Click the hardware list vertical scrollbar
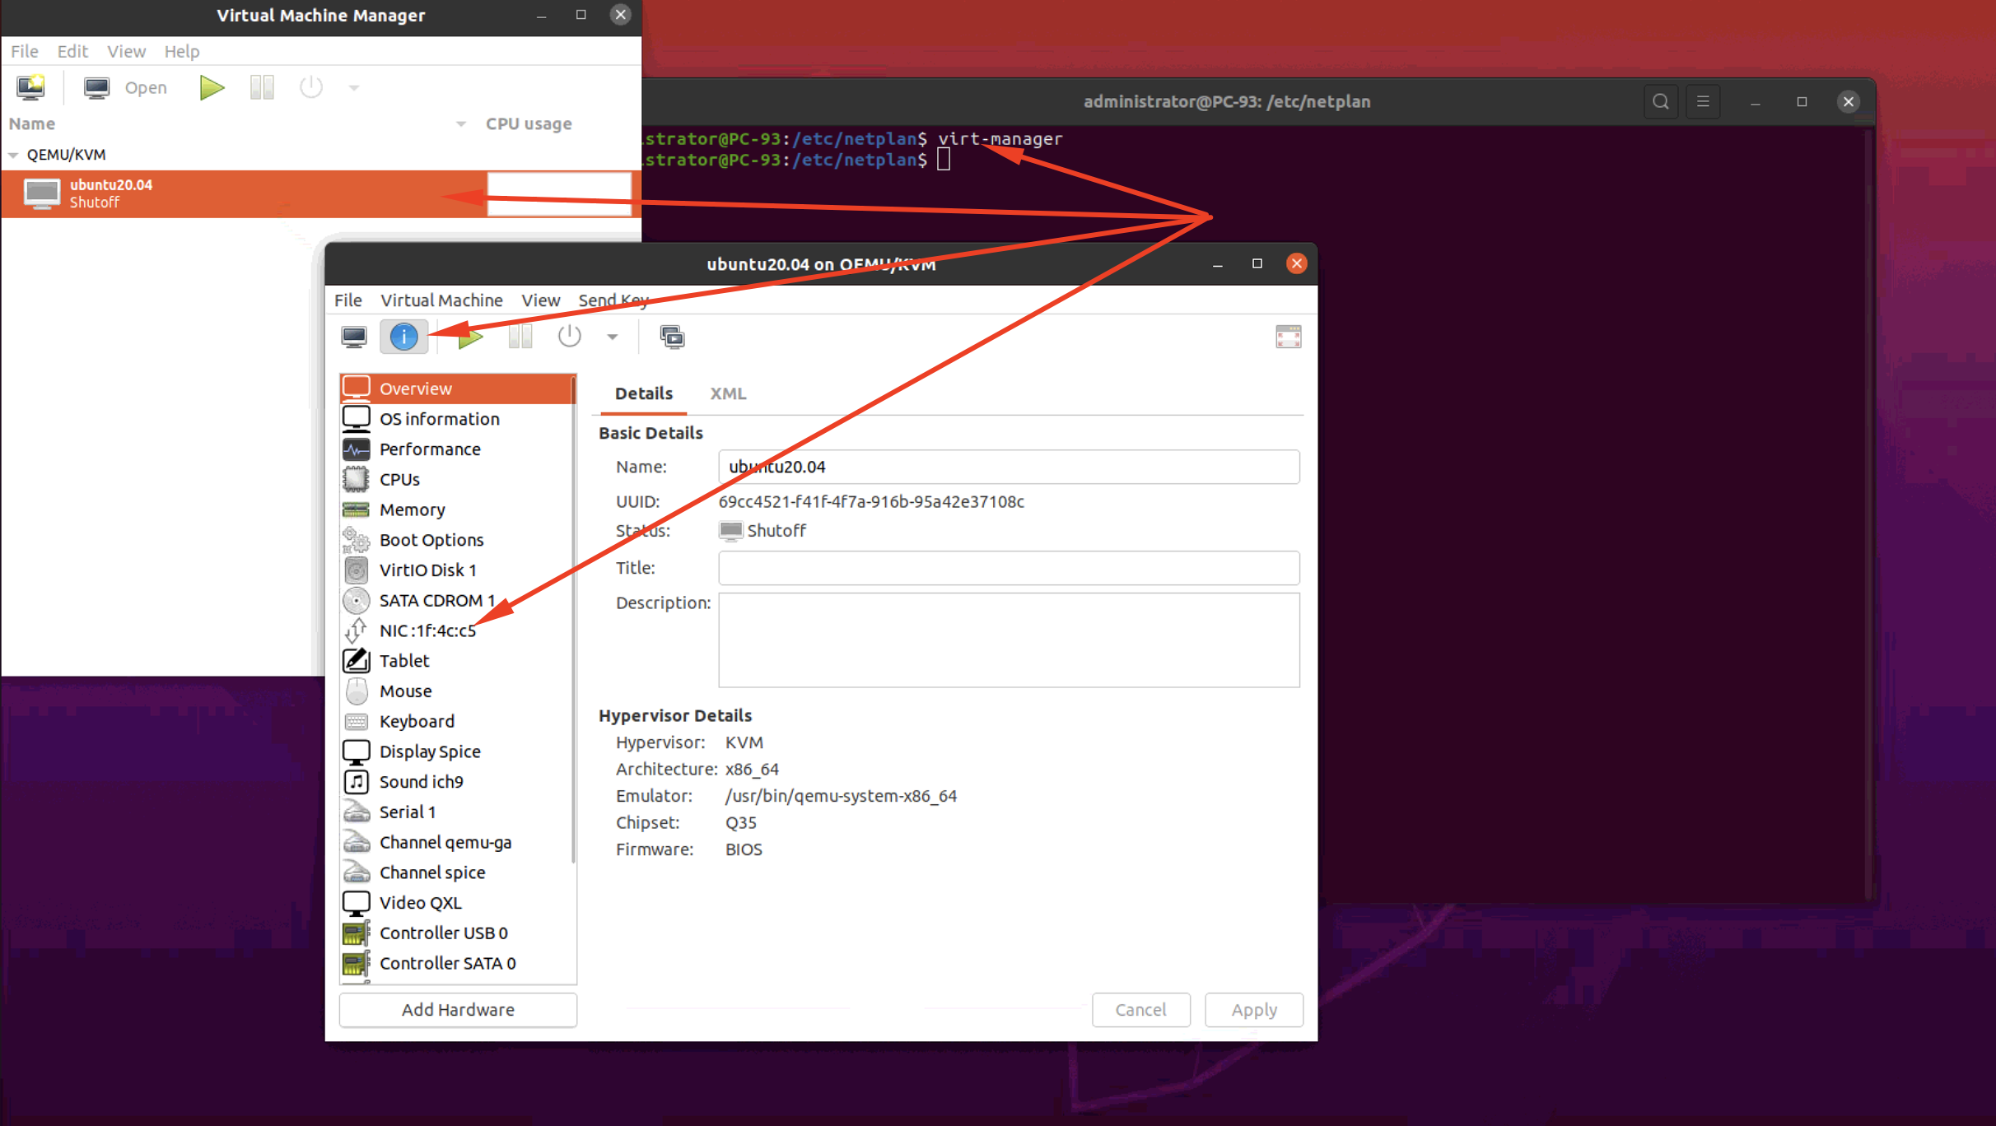 (x=574, y=619)
